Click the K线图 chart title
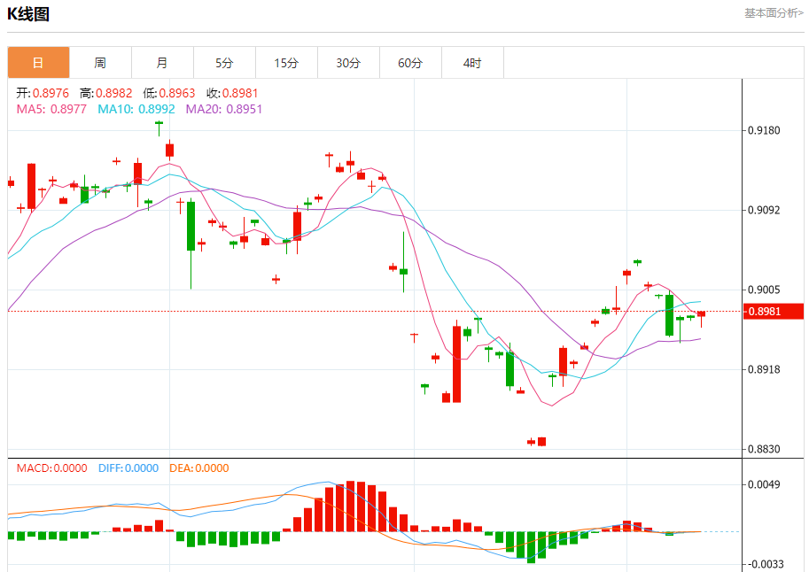The width and height of the screenshot is (809, 572). tap(28, 14)
